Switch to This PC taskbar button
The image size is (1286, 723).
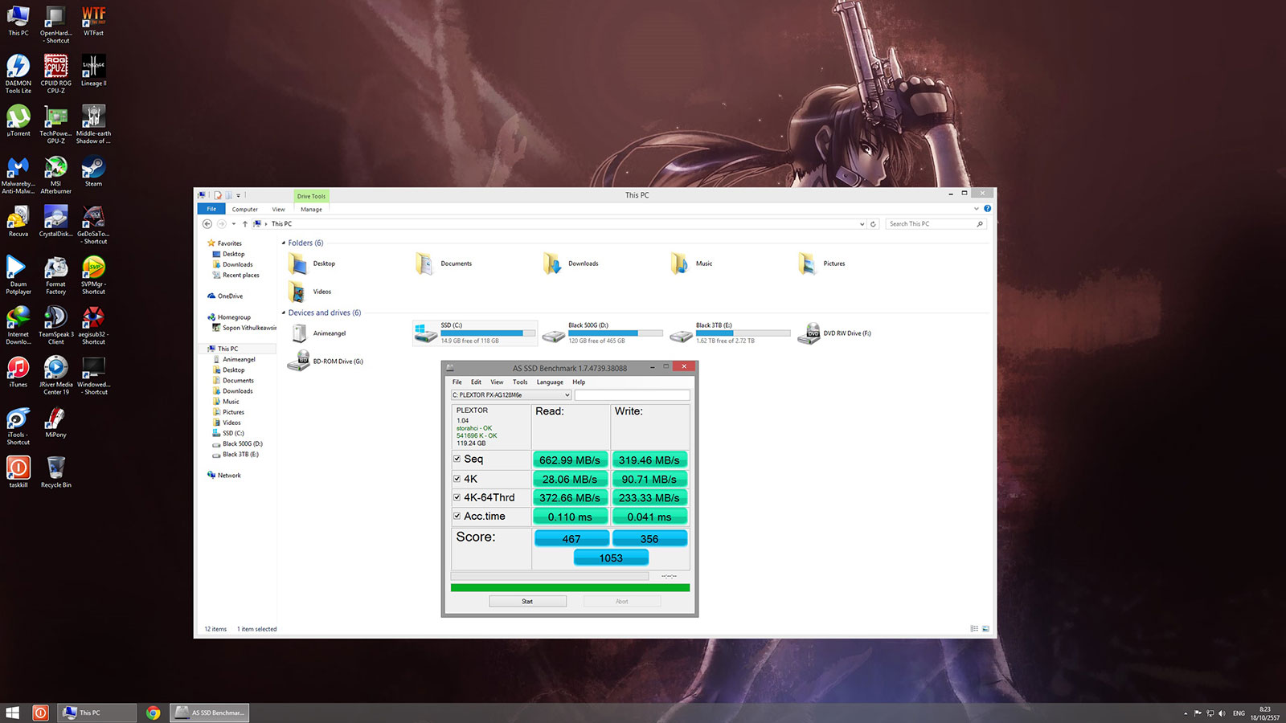click(97, 713)
